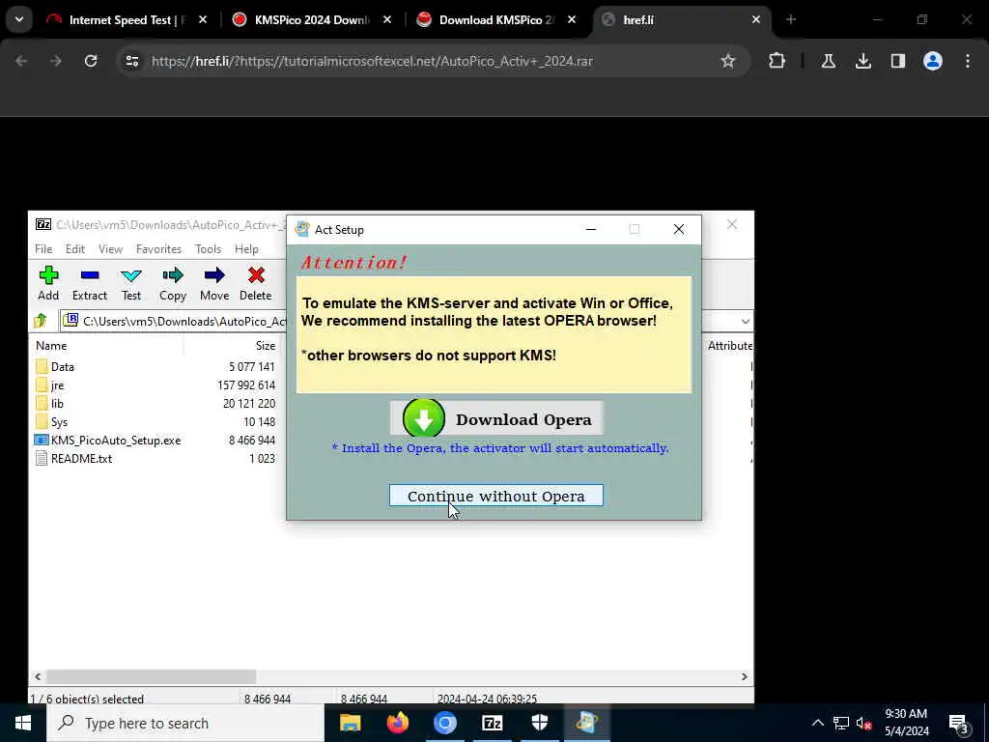The height and width of the screenshot is (742, 989).
Task: Choose the Move arrow in 7-Zip toolbar
Action: pyautogui.click(x=214, y=283)
